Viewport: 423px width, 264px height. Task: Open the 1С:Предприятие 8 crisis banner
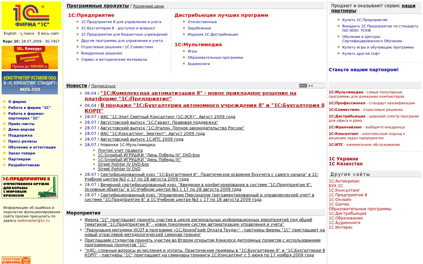tap(30, 187)
